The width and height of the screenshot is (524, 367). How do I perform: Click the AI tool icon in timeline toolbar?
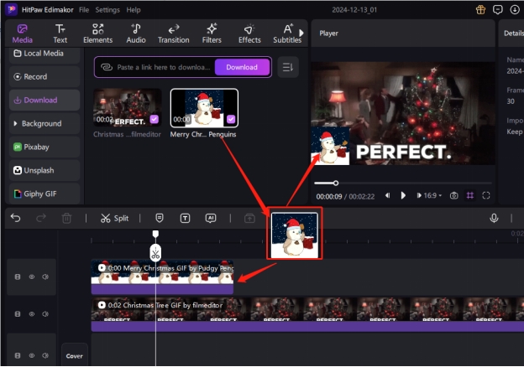(x=211, y=218)
